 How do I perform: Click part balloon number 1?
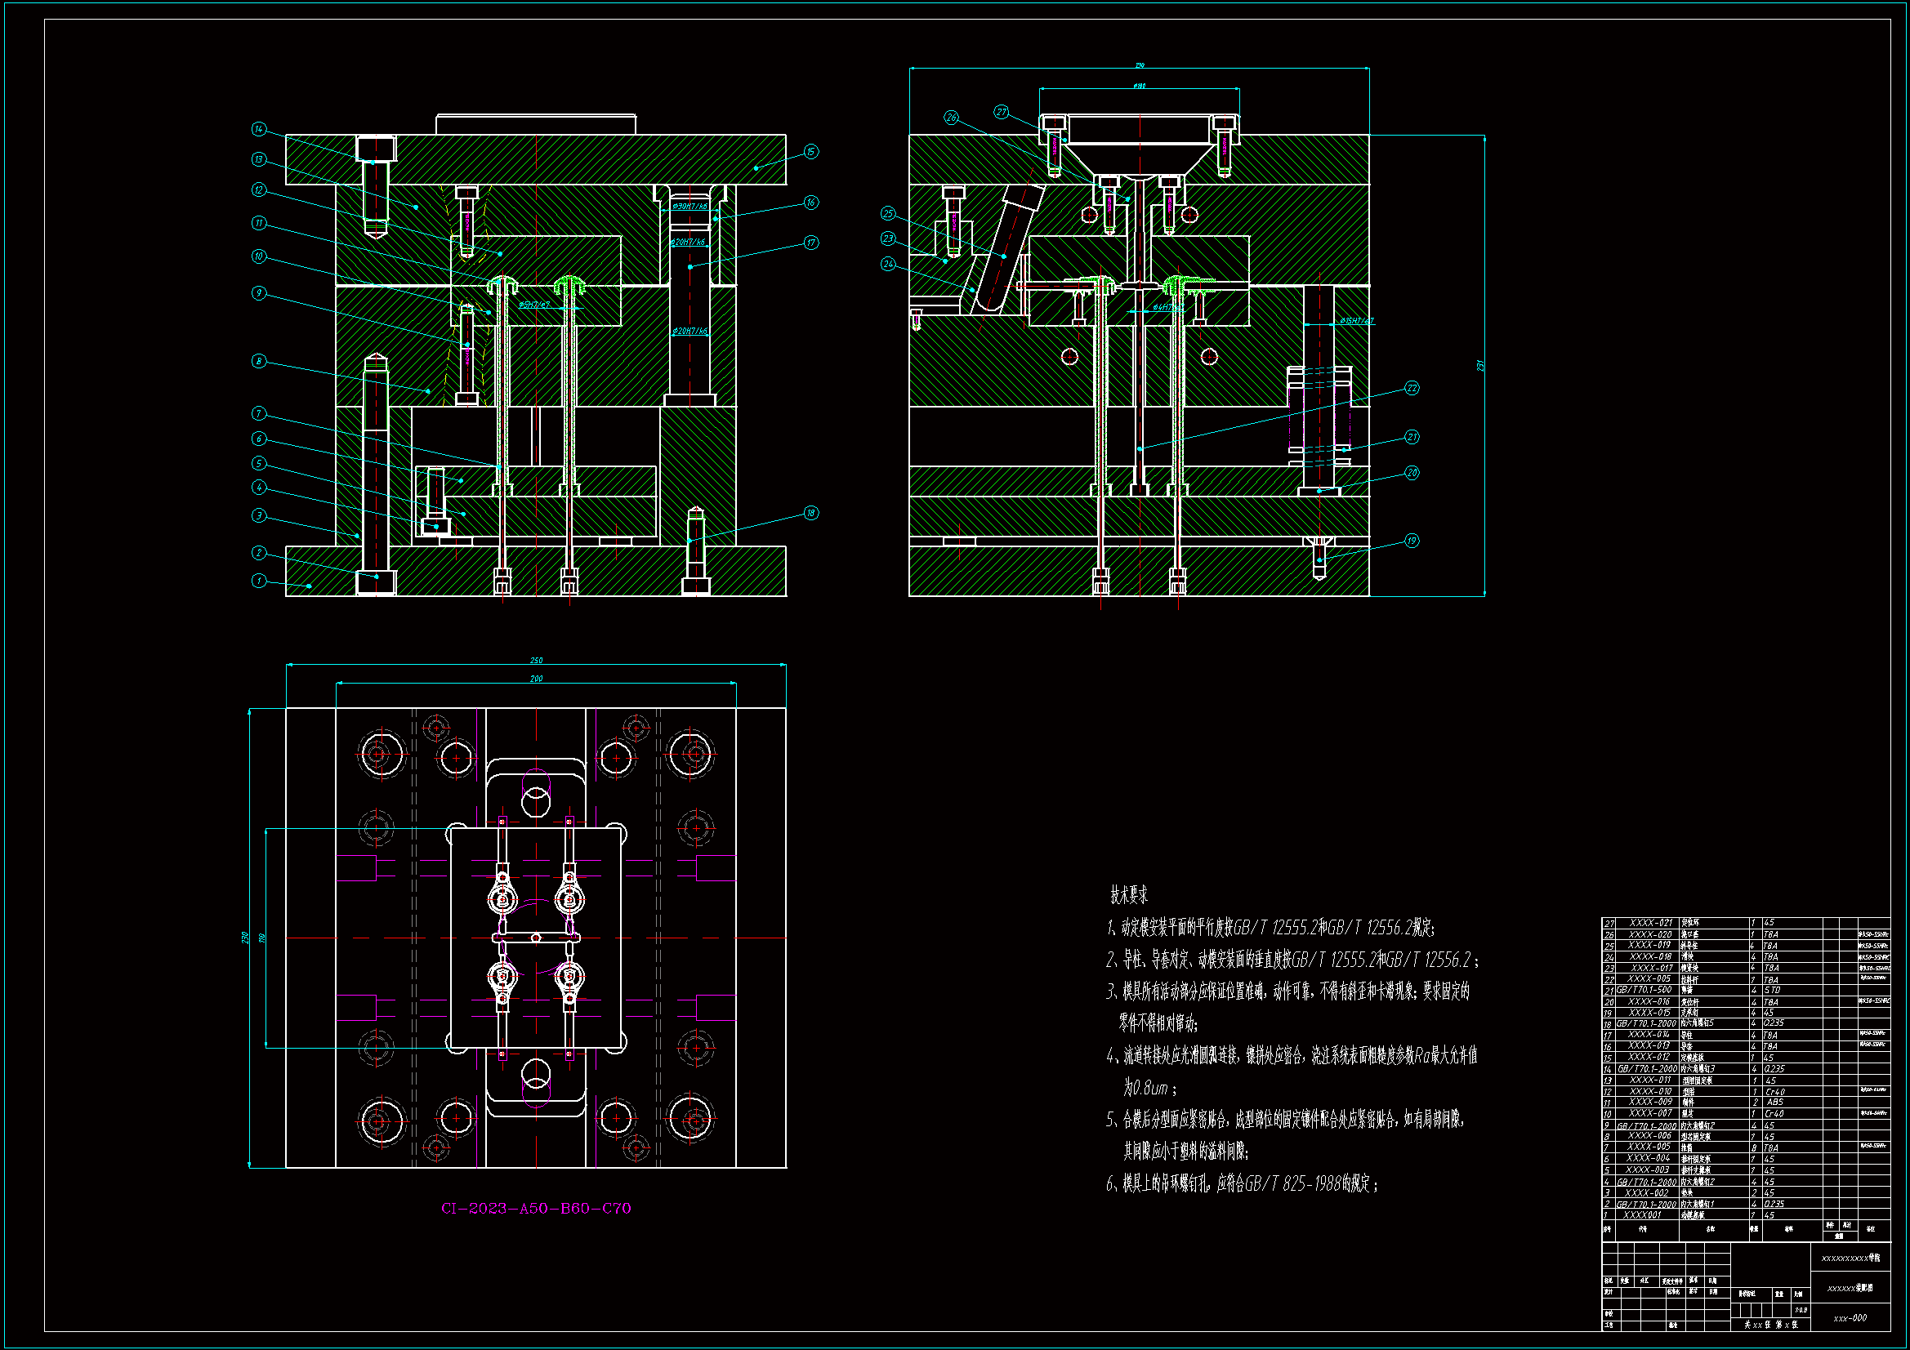point(259,581)
